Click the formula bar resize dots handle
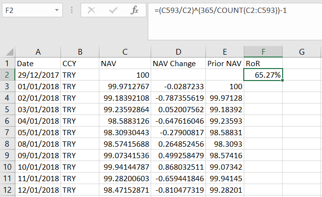The width and height of the screenshot is (322, 197). [72, 10]
